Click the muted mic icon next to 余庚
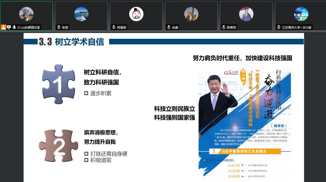Screen dimensions: 326x182 (x=169, y=27)
